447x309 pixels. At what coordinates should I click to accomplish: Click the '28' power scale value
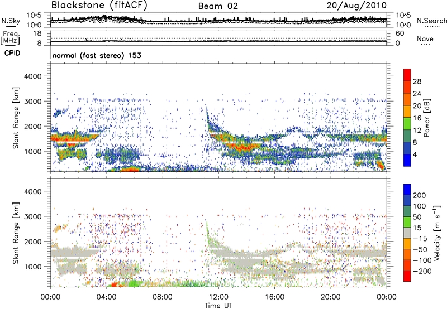[417, 81]
